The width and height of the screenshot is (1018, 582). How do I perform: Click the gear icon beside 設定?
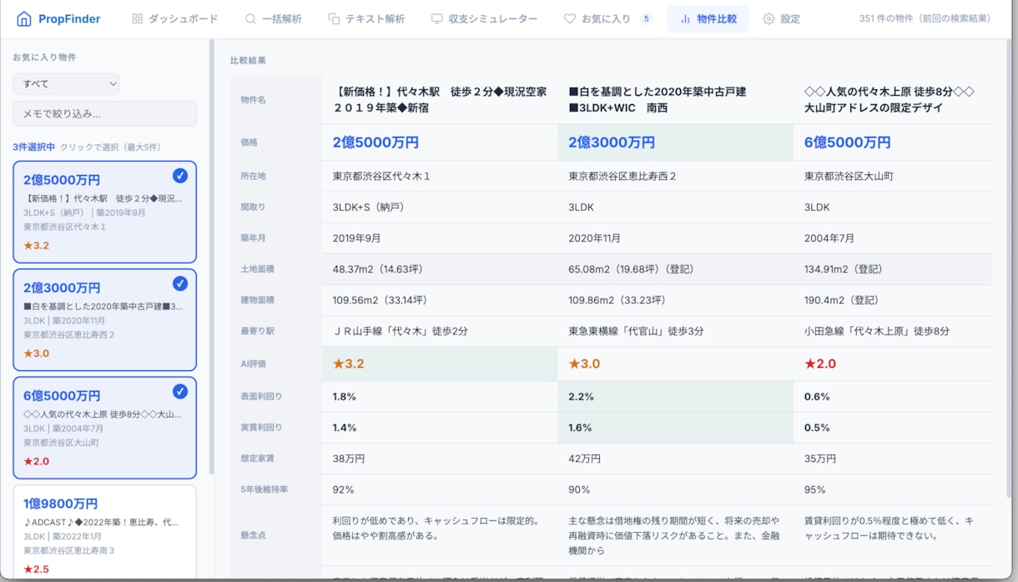point(769,18)
